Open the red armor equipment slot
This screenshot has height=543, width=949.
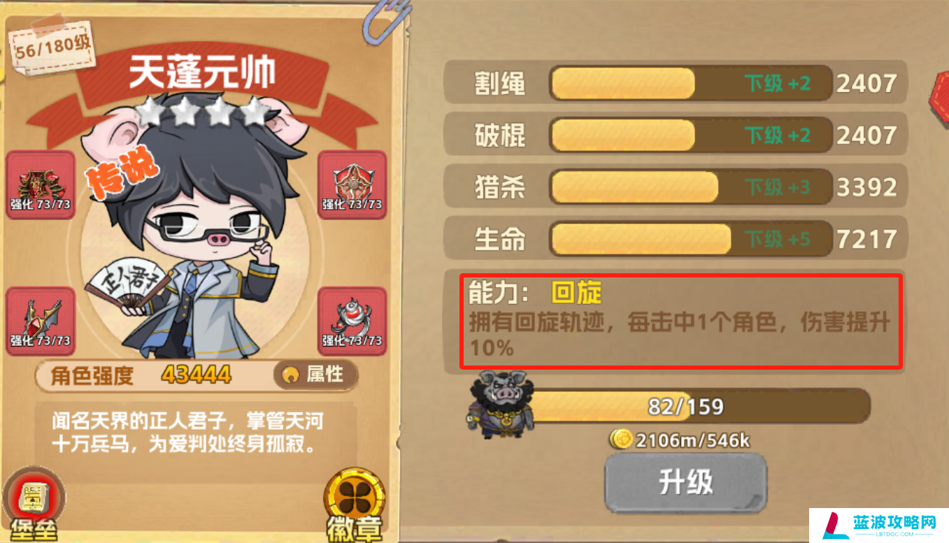41,184
